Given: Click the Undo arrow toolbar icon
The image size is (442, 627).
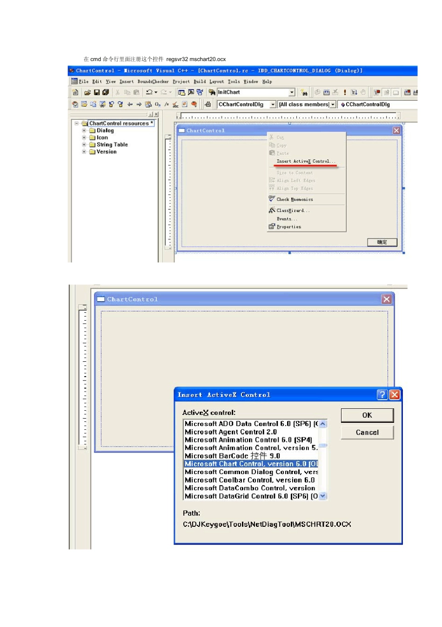Looking at the screenshot, I should click(x=149, y=92).
